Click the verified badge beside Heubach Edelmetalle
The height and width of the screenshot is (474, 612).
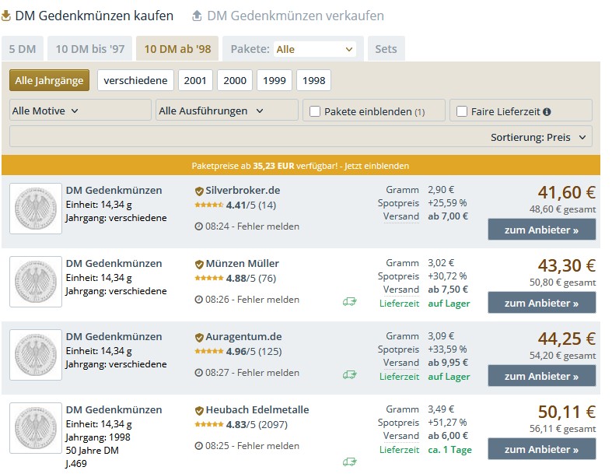pos(199,410)
